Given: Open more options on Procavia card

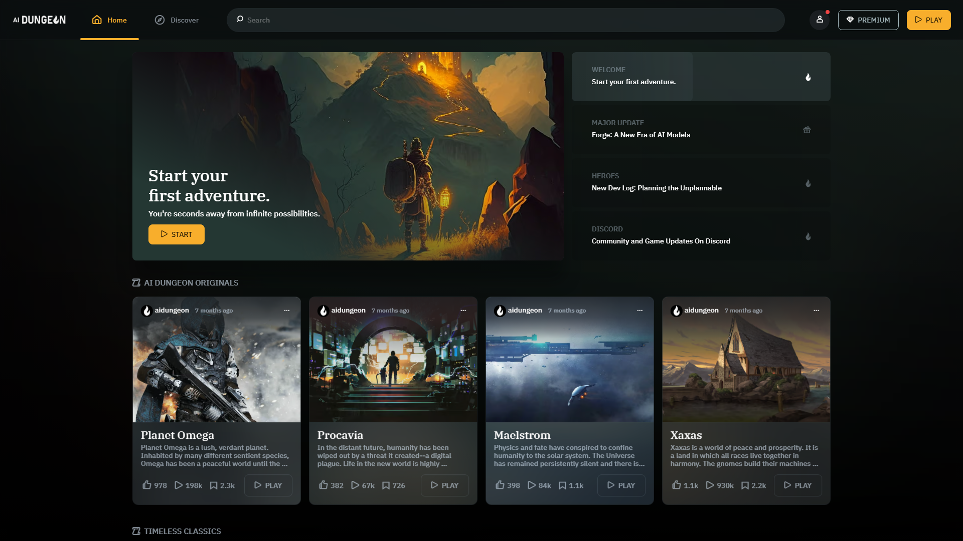Looking at the screenshot, I should (463, 311).
